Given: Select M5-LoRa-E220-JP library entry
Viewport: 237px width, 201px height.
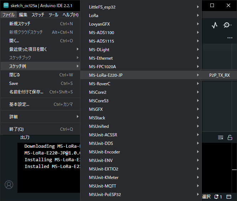Looking at the screenshot, I should pyautogui.click(x=141, y=75).
